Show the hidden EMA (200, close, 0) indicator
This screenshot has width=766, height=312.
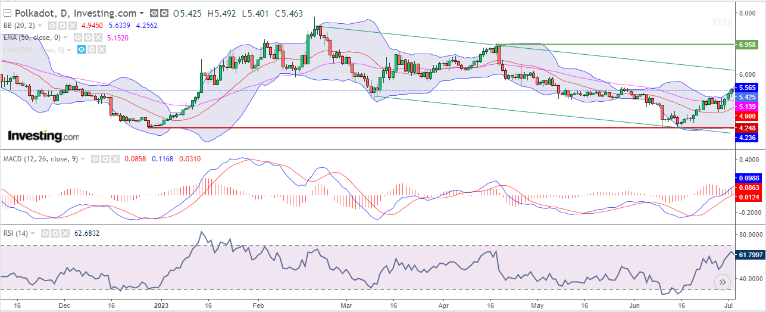tap(82, 49)
